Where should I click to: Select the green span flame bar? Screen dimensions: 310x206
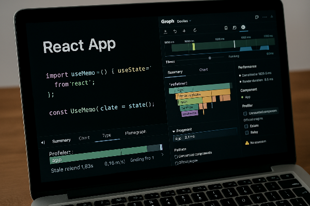tap(190, 101)
